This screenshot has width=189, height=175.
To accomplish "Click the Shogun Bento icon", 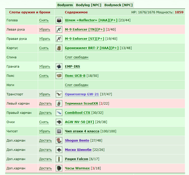I will 59,140.
